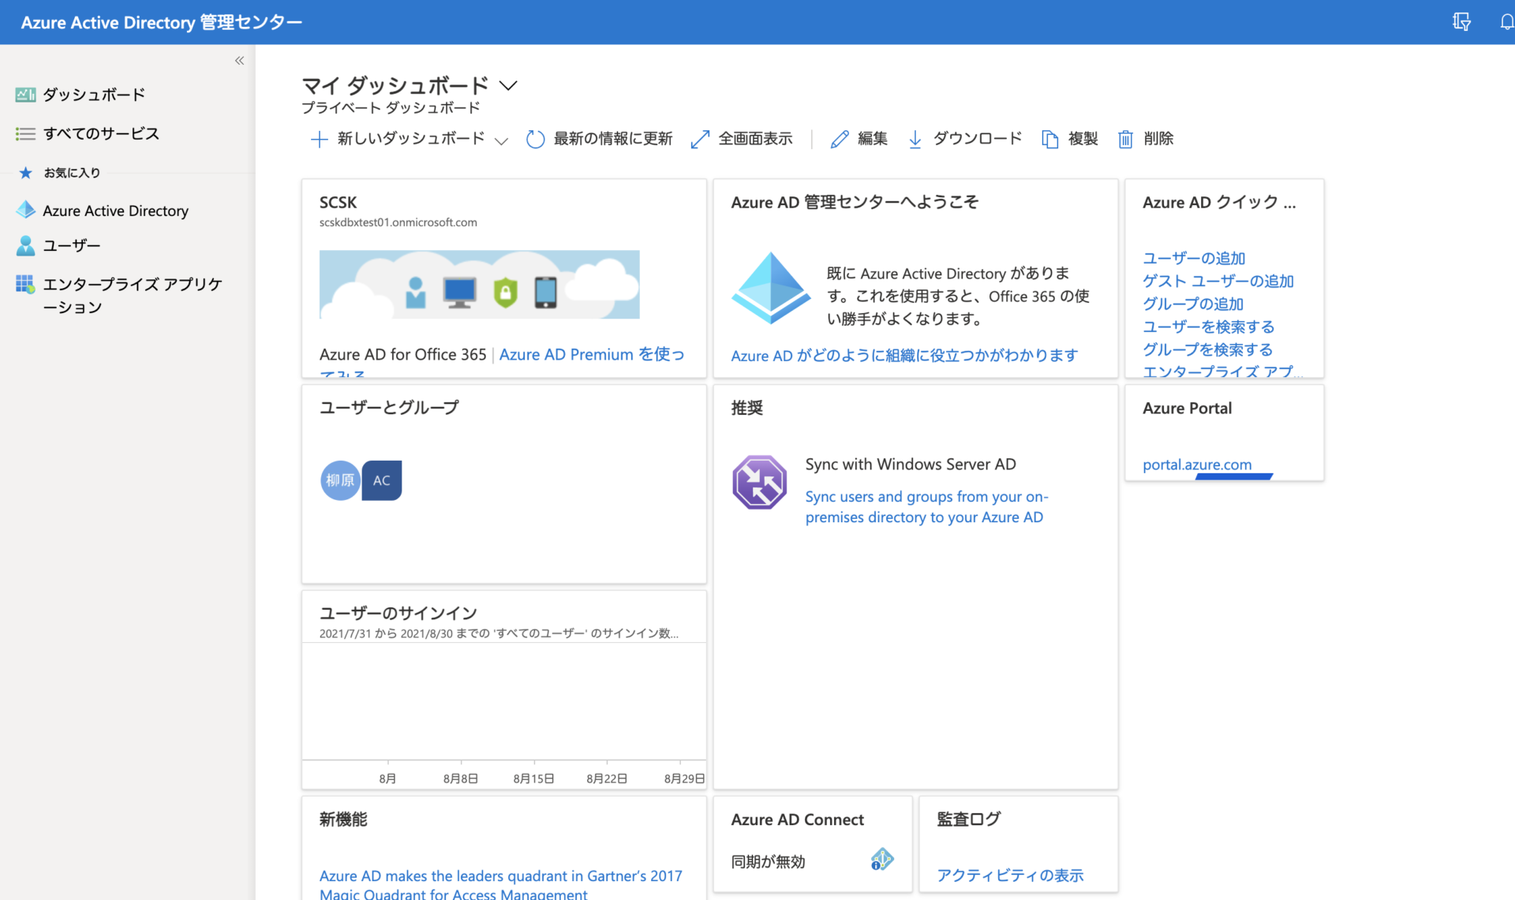This screenshot has width=1515, height=900.
Task: Expand the 新しいダッシュボード dropdown chevron
Action: point(501,141)
